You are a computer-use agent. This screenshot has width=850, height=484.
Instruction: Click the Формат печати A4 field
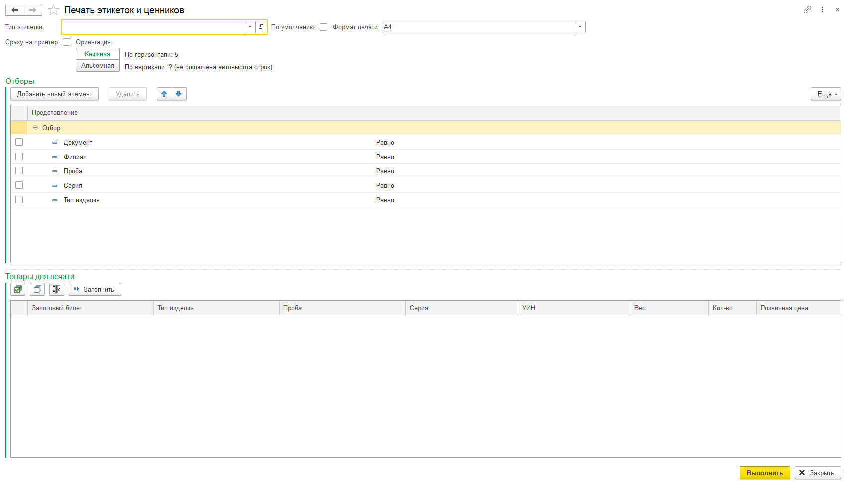[478, 27]
